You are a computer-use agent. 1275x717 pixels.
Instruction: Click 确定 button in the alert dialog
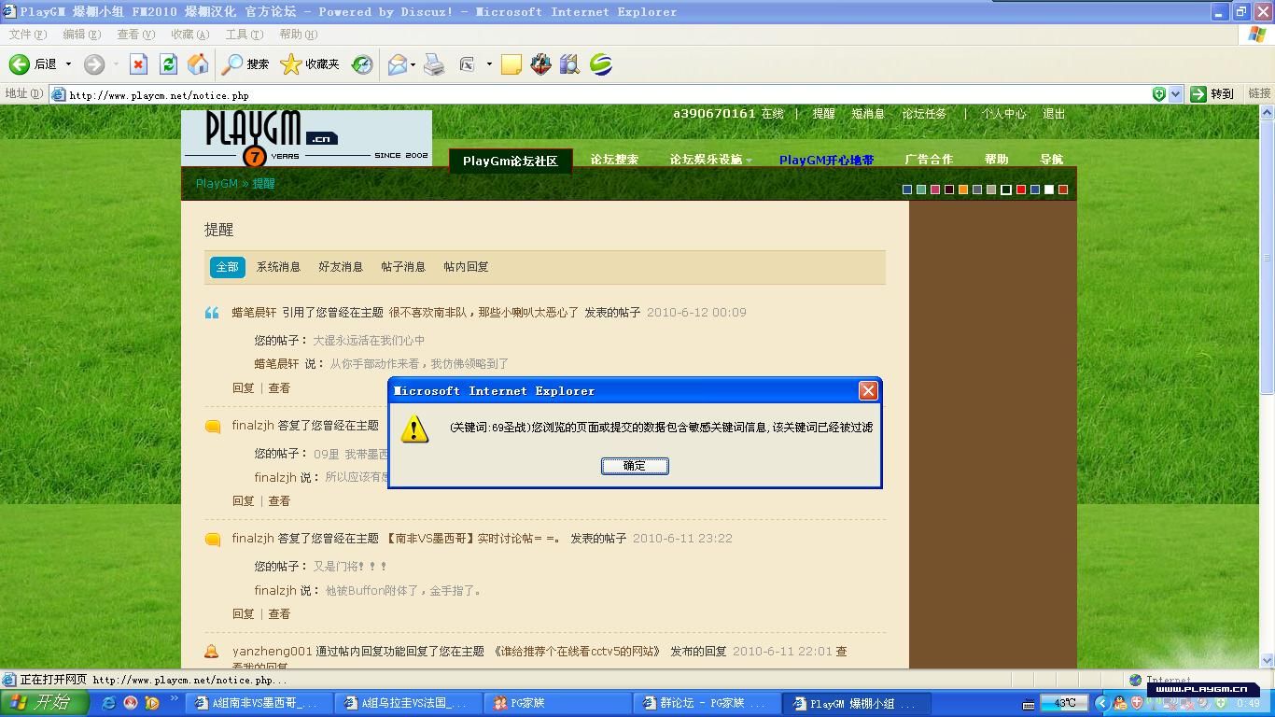click(x=635, y=466)
